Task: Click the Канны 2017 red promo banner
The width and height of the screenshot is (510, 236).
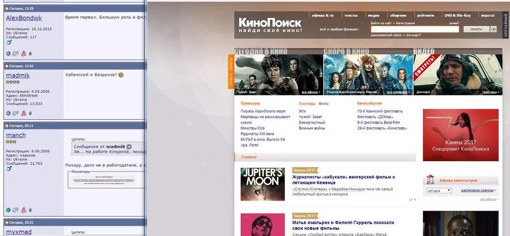Action: tap(461, 135)
